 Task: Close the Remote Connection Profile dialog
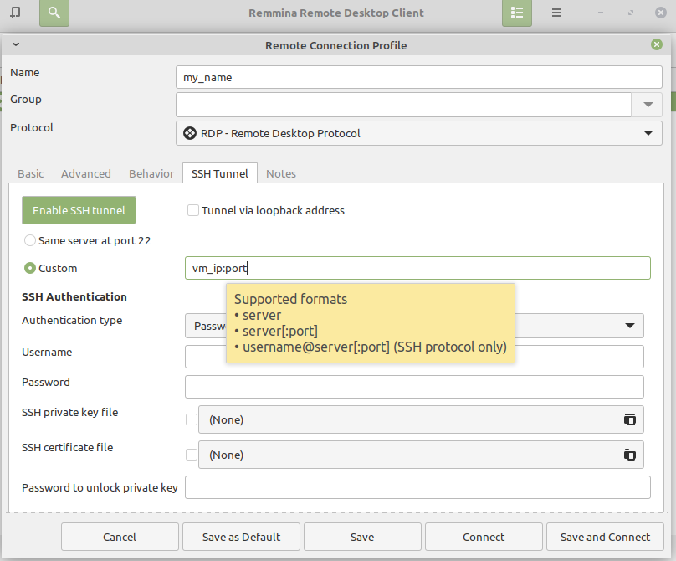point(657,44)
